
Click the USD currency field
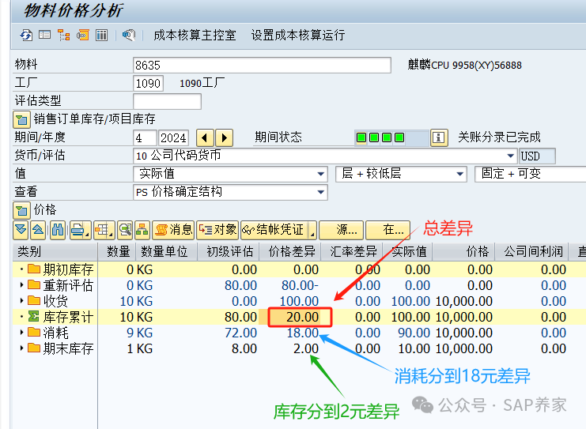(x=537, y=156)
